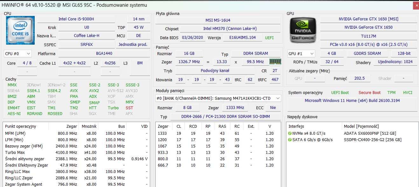Click the TDP value 45 W
The image size is (419, 187).
pyautogui.click(x=138, y=27)
